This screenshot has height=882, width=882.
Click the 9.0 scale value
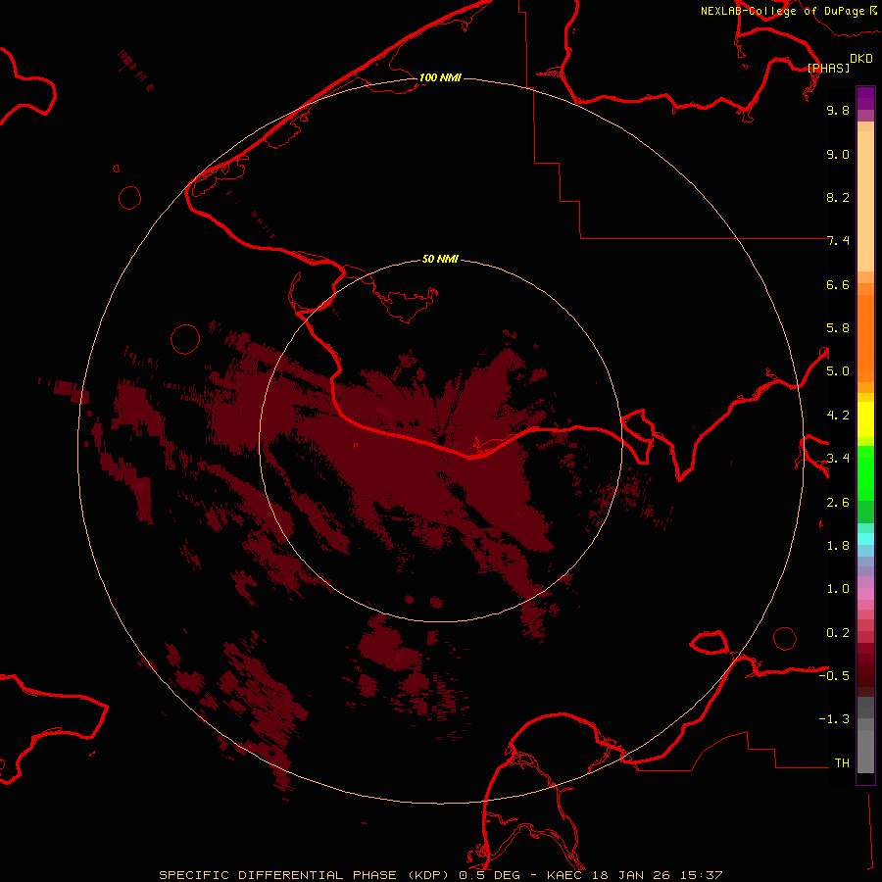(x=838, y=154)
